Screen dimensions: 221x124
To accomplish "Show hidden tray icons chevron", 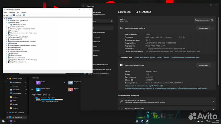I will pyautogui.click(x=196, y=121).
